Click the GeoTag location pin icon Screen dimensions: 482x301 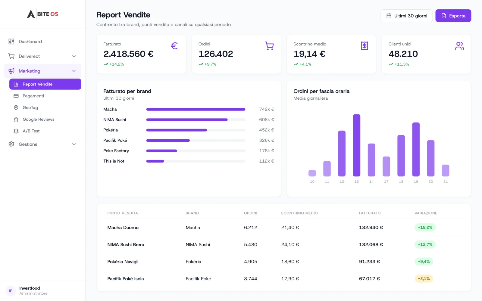pos(16,108)
